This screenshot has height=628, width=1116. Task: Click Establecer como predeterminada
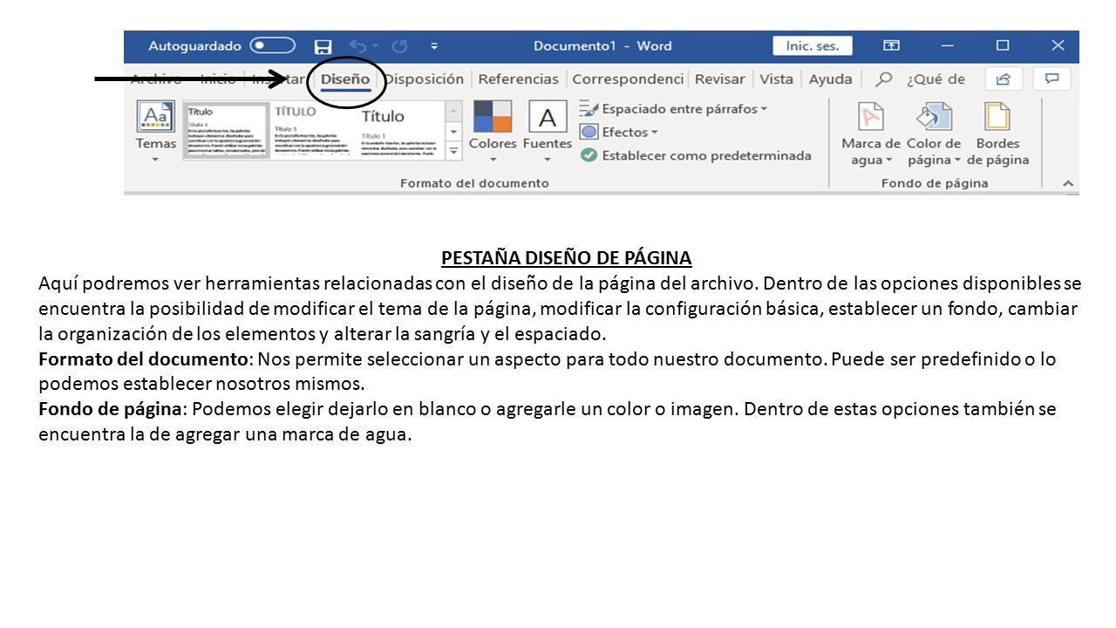696,155
